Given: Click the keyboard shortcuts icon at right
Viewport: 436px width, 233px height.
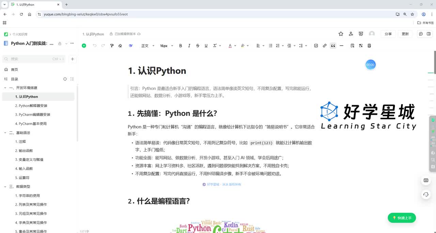Looking at the screenshot, I should coord(426,180).
